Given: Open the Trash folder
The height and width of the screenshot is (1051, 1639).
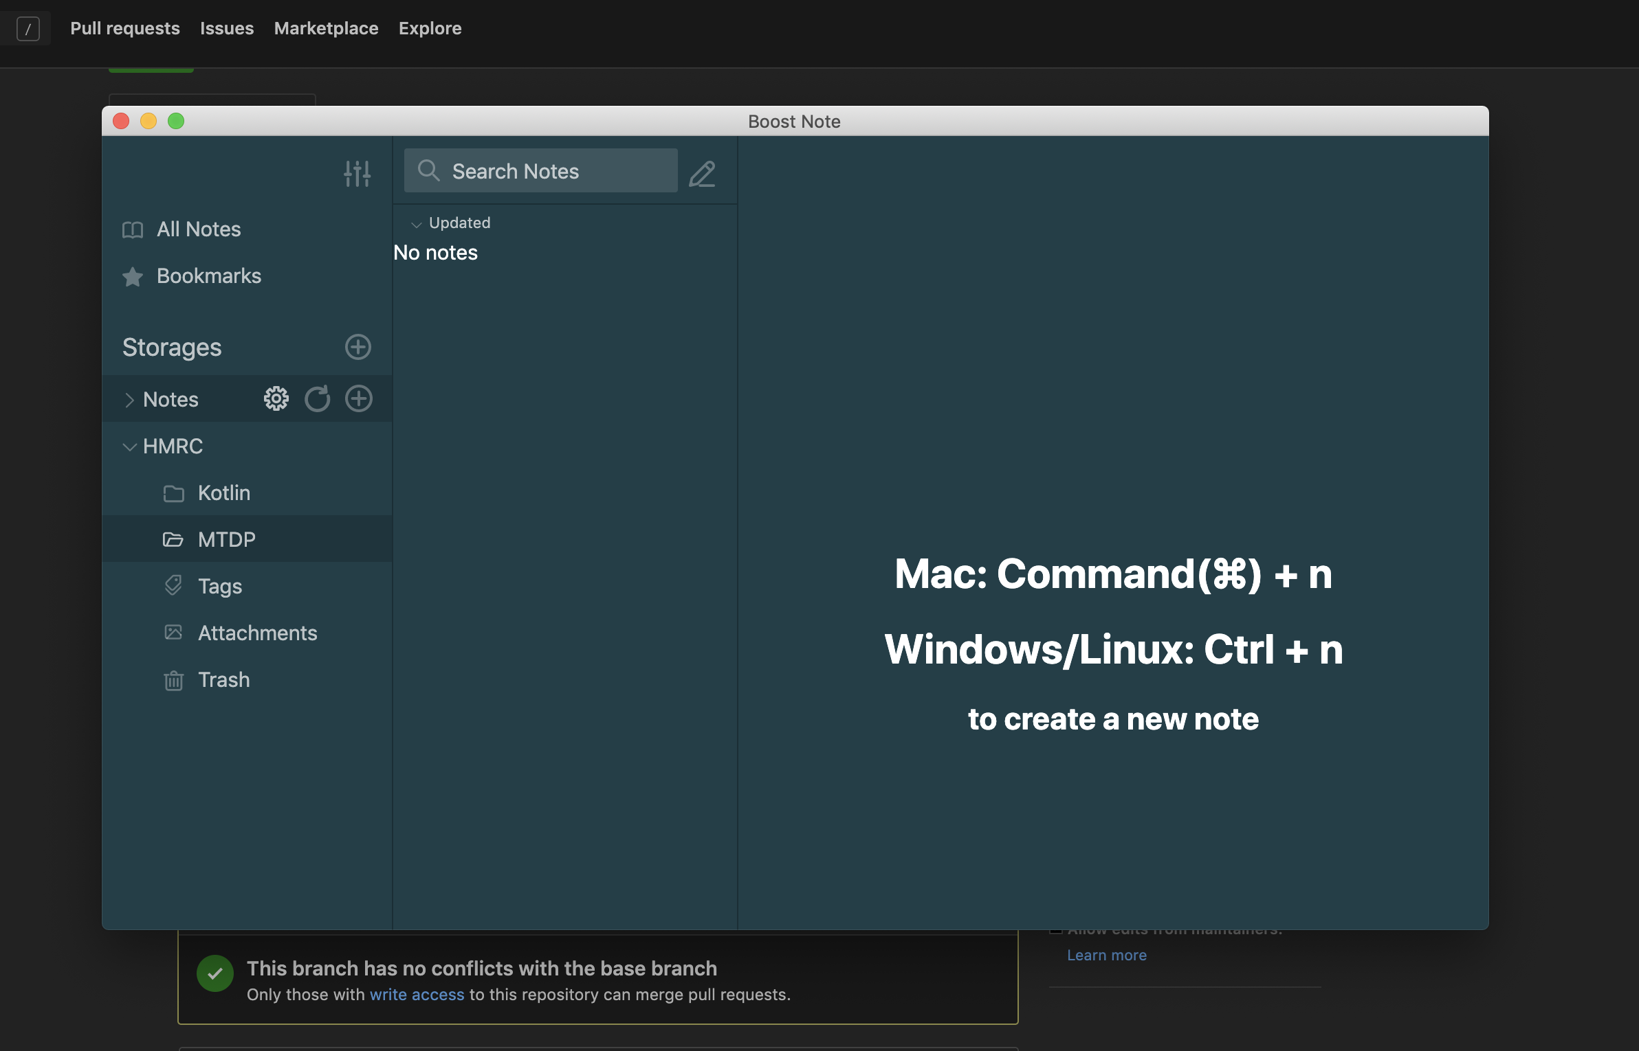Looking at the screenshot, I should [223, 680].
